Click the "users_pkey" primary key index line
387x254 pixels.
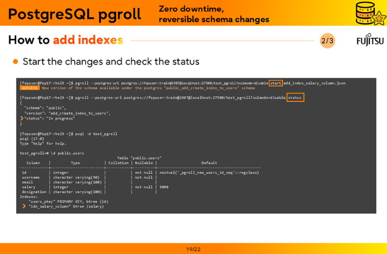[68, 201]
